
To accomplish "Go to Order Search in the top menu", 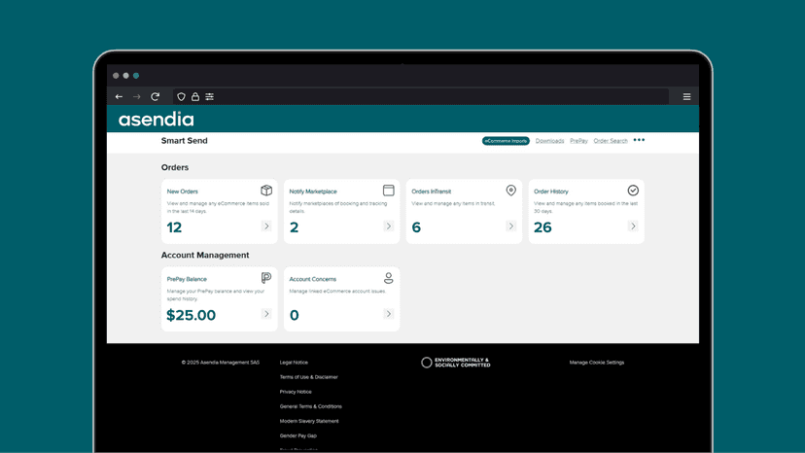I will [x=611, y=141].
